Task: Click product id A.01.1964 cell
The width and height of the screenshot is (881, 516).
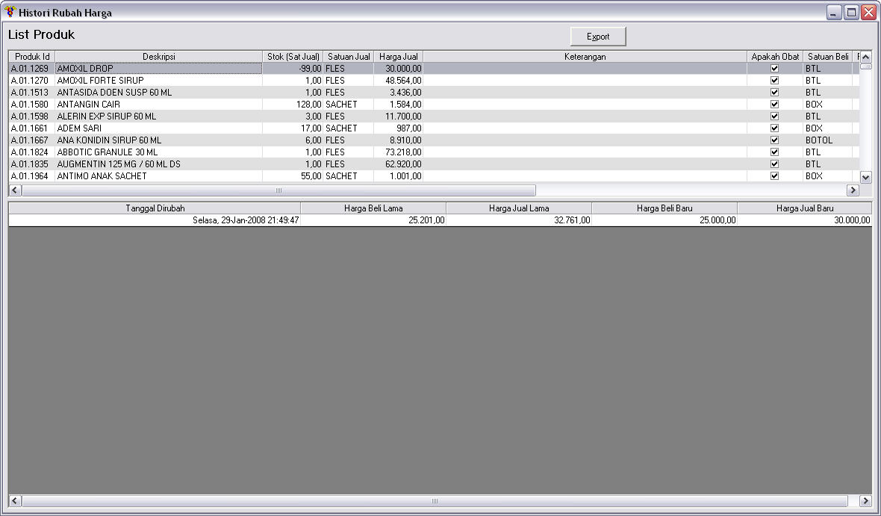Action: point(32,176)
